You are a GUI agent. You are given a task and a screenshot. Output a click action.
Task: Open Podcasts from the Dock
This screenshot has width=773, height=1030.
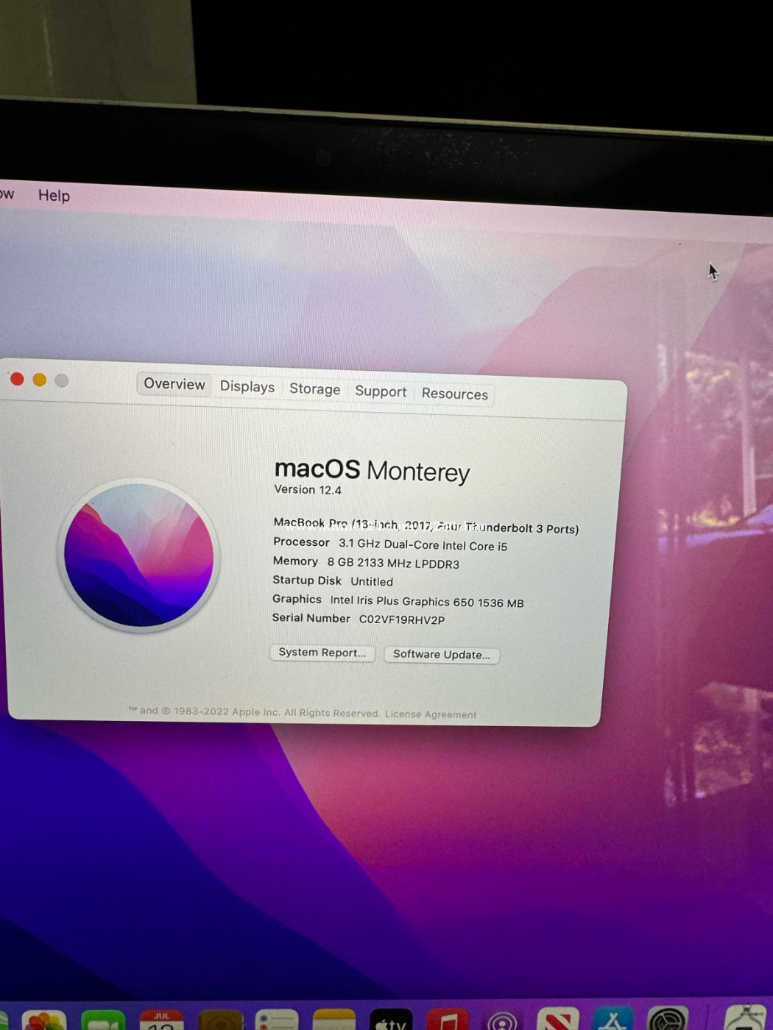503,1020
